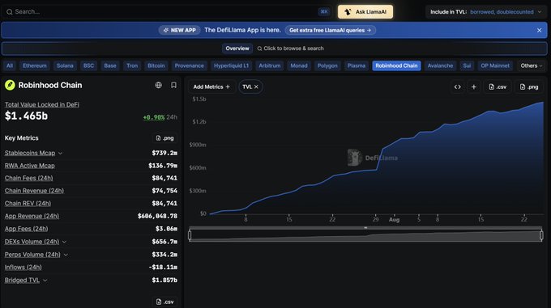Click Inflows (24h) label
Viewport: 551px width, 308px height.
pos(23,267)
